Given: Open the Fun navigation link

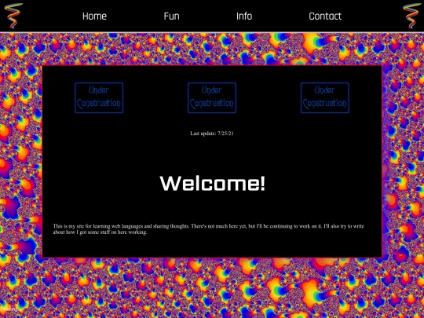Looking at the screenshot, I should pyautogui.click(x=171, y=16).
